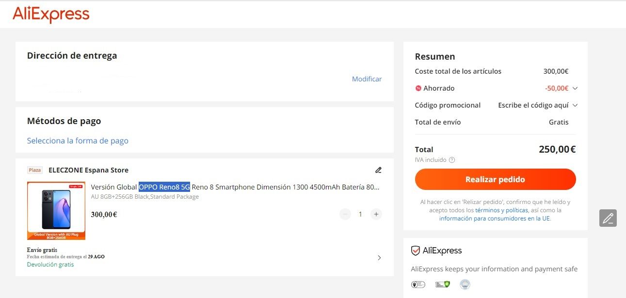Screen dimensions: 626x298
Task: Click the Plaza badge by the store name
Action: 35,170
